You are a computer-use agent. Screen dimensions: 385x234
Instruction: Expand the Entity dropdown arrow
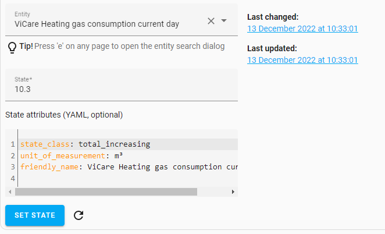pyautogui.click(x=224, y=21)
